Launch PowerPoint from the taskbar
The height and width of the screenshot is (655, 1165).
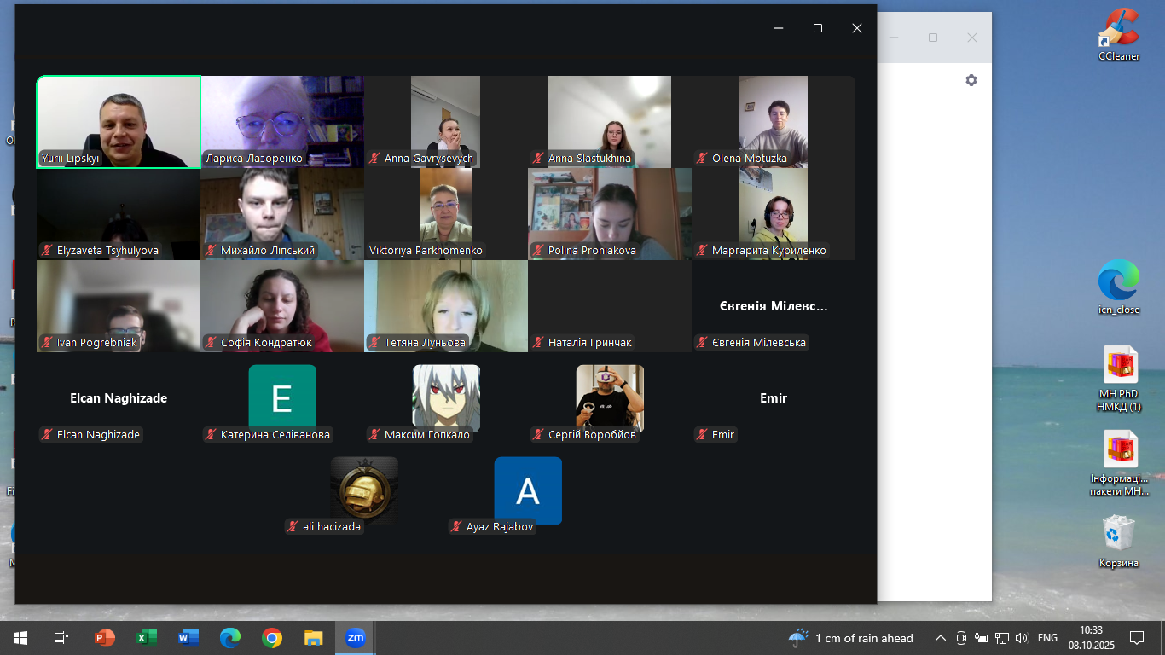pyautogui.click(x=105, y=638)
